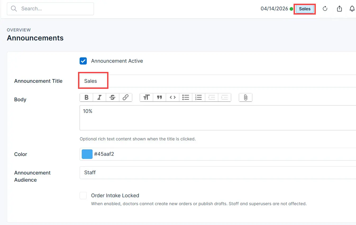Insert a block quote

click(x=159, y=97)
